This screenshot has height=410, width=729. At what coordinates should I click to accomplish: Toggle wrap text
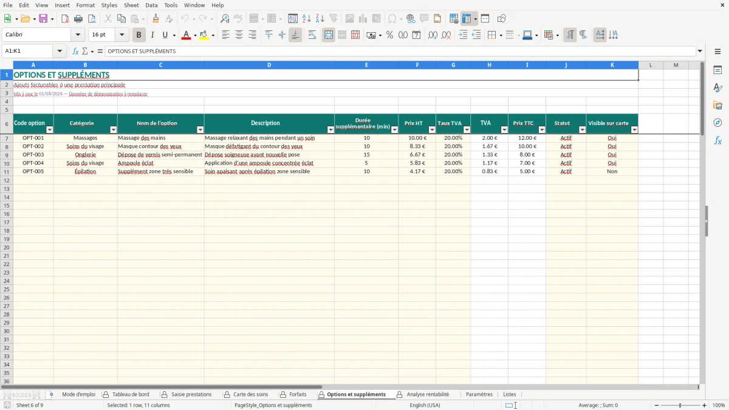pos(312,35)
